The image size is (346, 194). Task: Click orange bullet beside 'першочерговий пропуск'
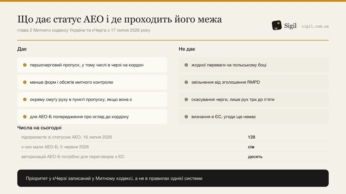click(x=25, y=65)
